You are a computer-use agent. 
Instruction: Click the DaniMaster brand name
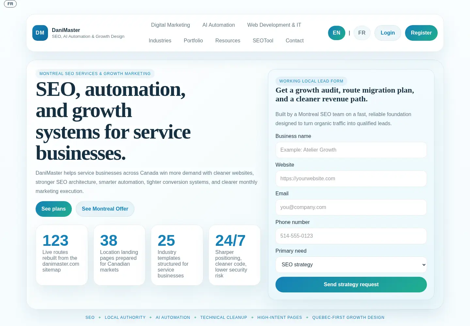click(66, 30)
